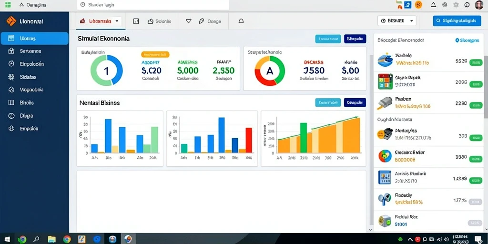Screen dimensions: 488x244
Task: Click the square frame icon in toolbar
Action: point(136,21)
